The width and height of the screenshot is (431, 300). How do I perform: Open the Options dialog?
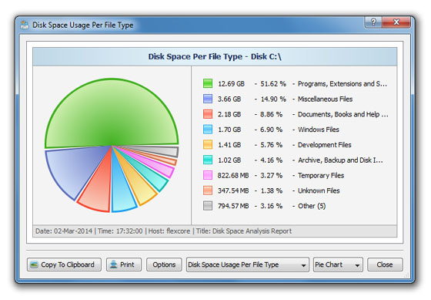click(x=164, y=265)
